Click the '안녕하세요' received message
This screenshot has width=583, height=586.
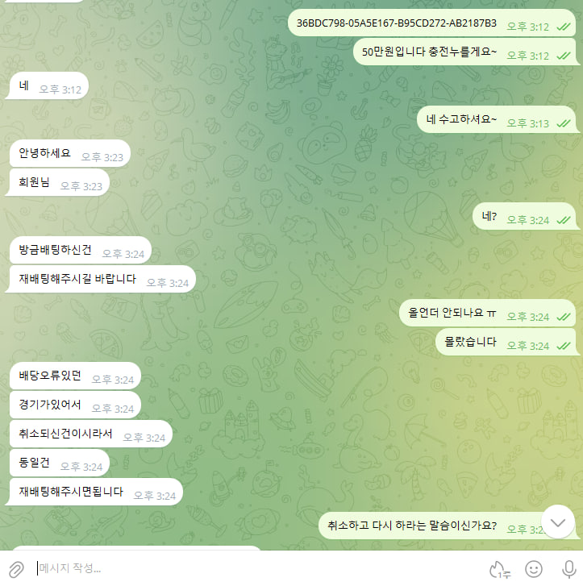tap(69, 154)
